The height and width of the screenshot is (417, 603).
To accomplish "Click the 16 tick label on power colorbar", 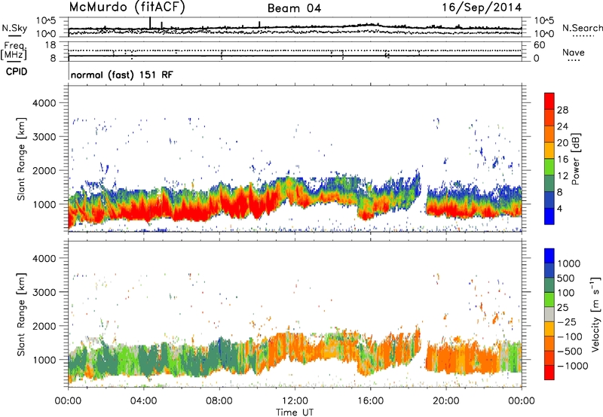I will pyautogui.click(x=562, y=160).
